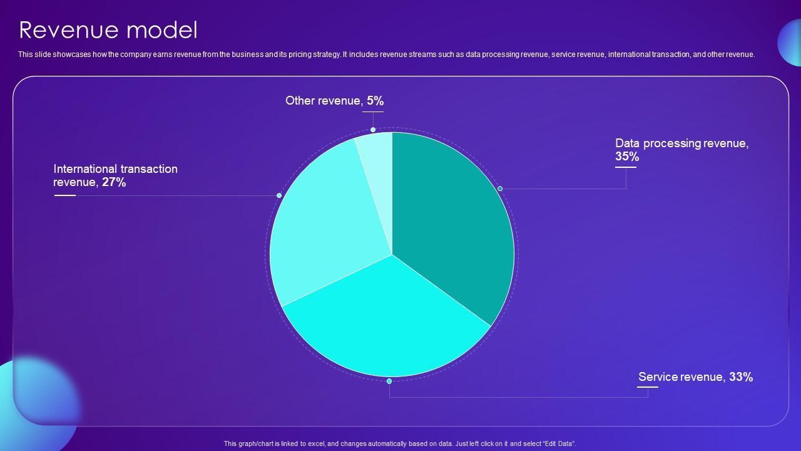The height and width of the screenshot is (451, 801).
Task: Click the underline dash beneath International transaction label
Action: click(64, 195)
